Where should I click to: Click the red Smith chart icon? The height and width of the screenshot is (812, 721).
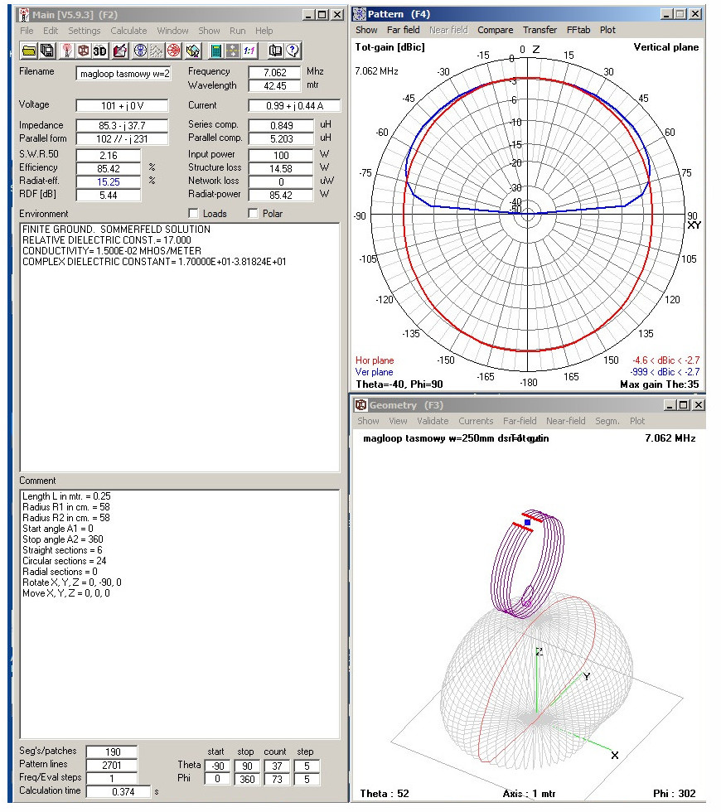coord(174,51)
